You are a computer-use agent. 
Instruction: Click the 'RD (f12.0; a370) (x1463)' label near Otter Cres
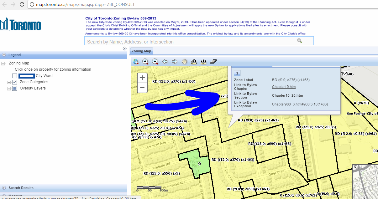233,160
